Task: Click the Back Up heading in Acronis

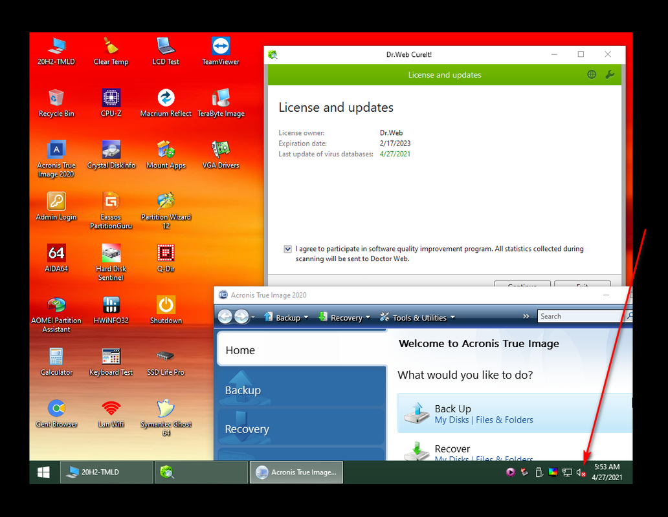Action: [x=453, y=409]
